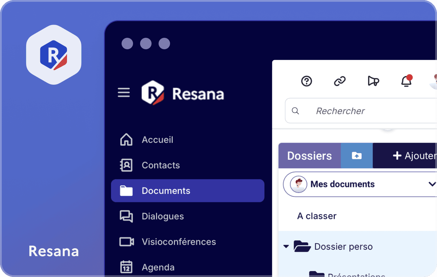This screenshot has height=277, width=437.
Task: Open the A classer folder link
Action: [317, 216]
